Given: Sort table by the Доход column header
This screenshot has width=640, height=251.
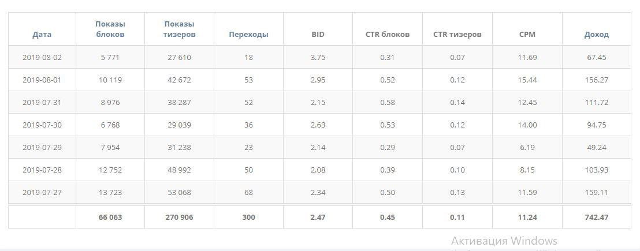Looking at the screenshot, I should click(x=596, y=34).
